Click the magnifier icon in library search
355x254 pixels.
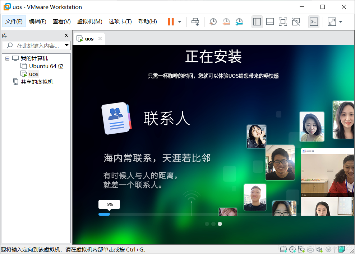pos(10,45)
